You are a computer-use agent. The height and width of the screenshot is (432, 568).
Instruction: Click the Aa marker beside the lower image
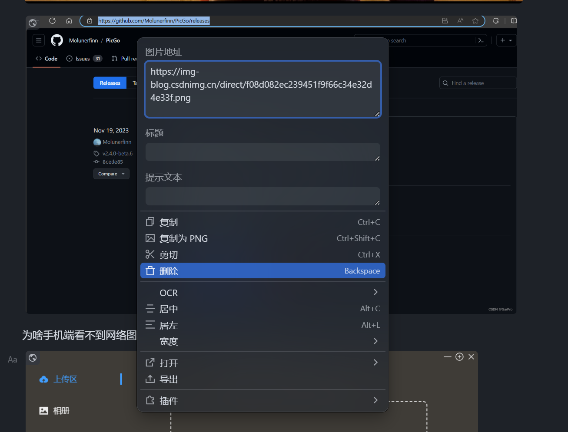[13, 359]
